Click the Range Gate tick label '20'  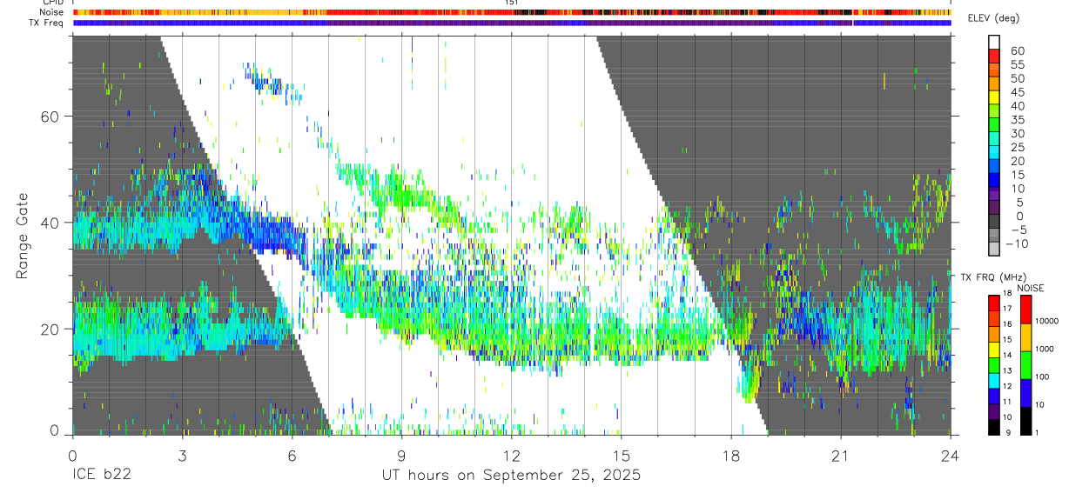pos(50,329)
